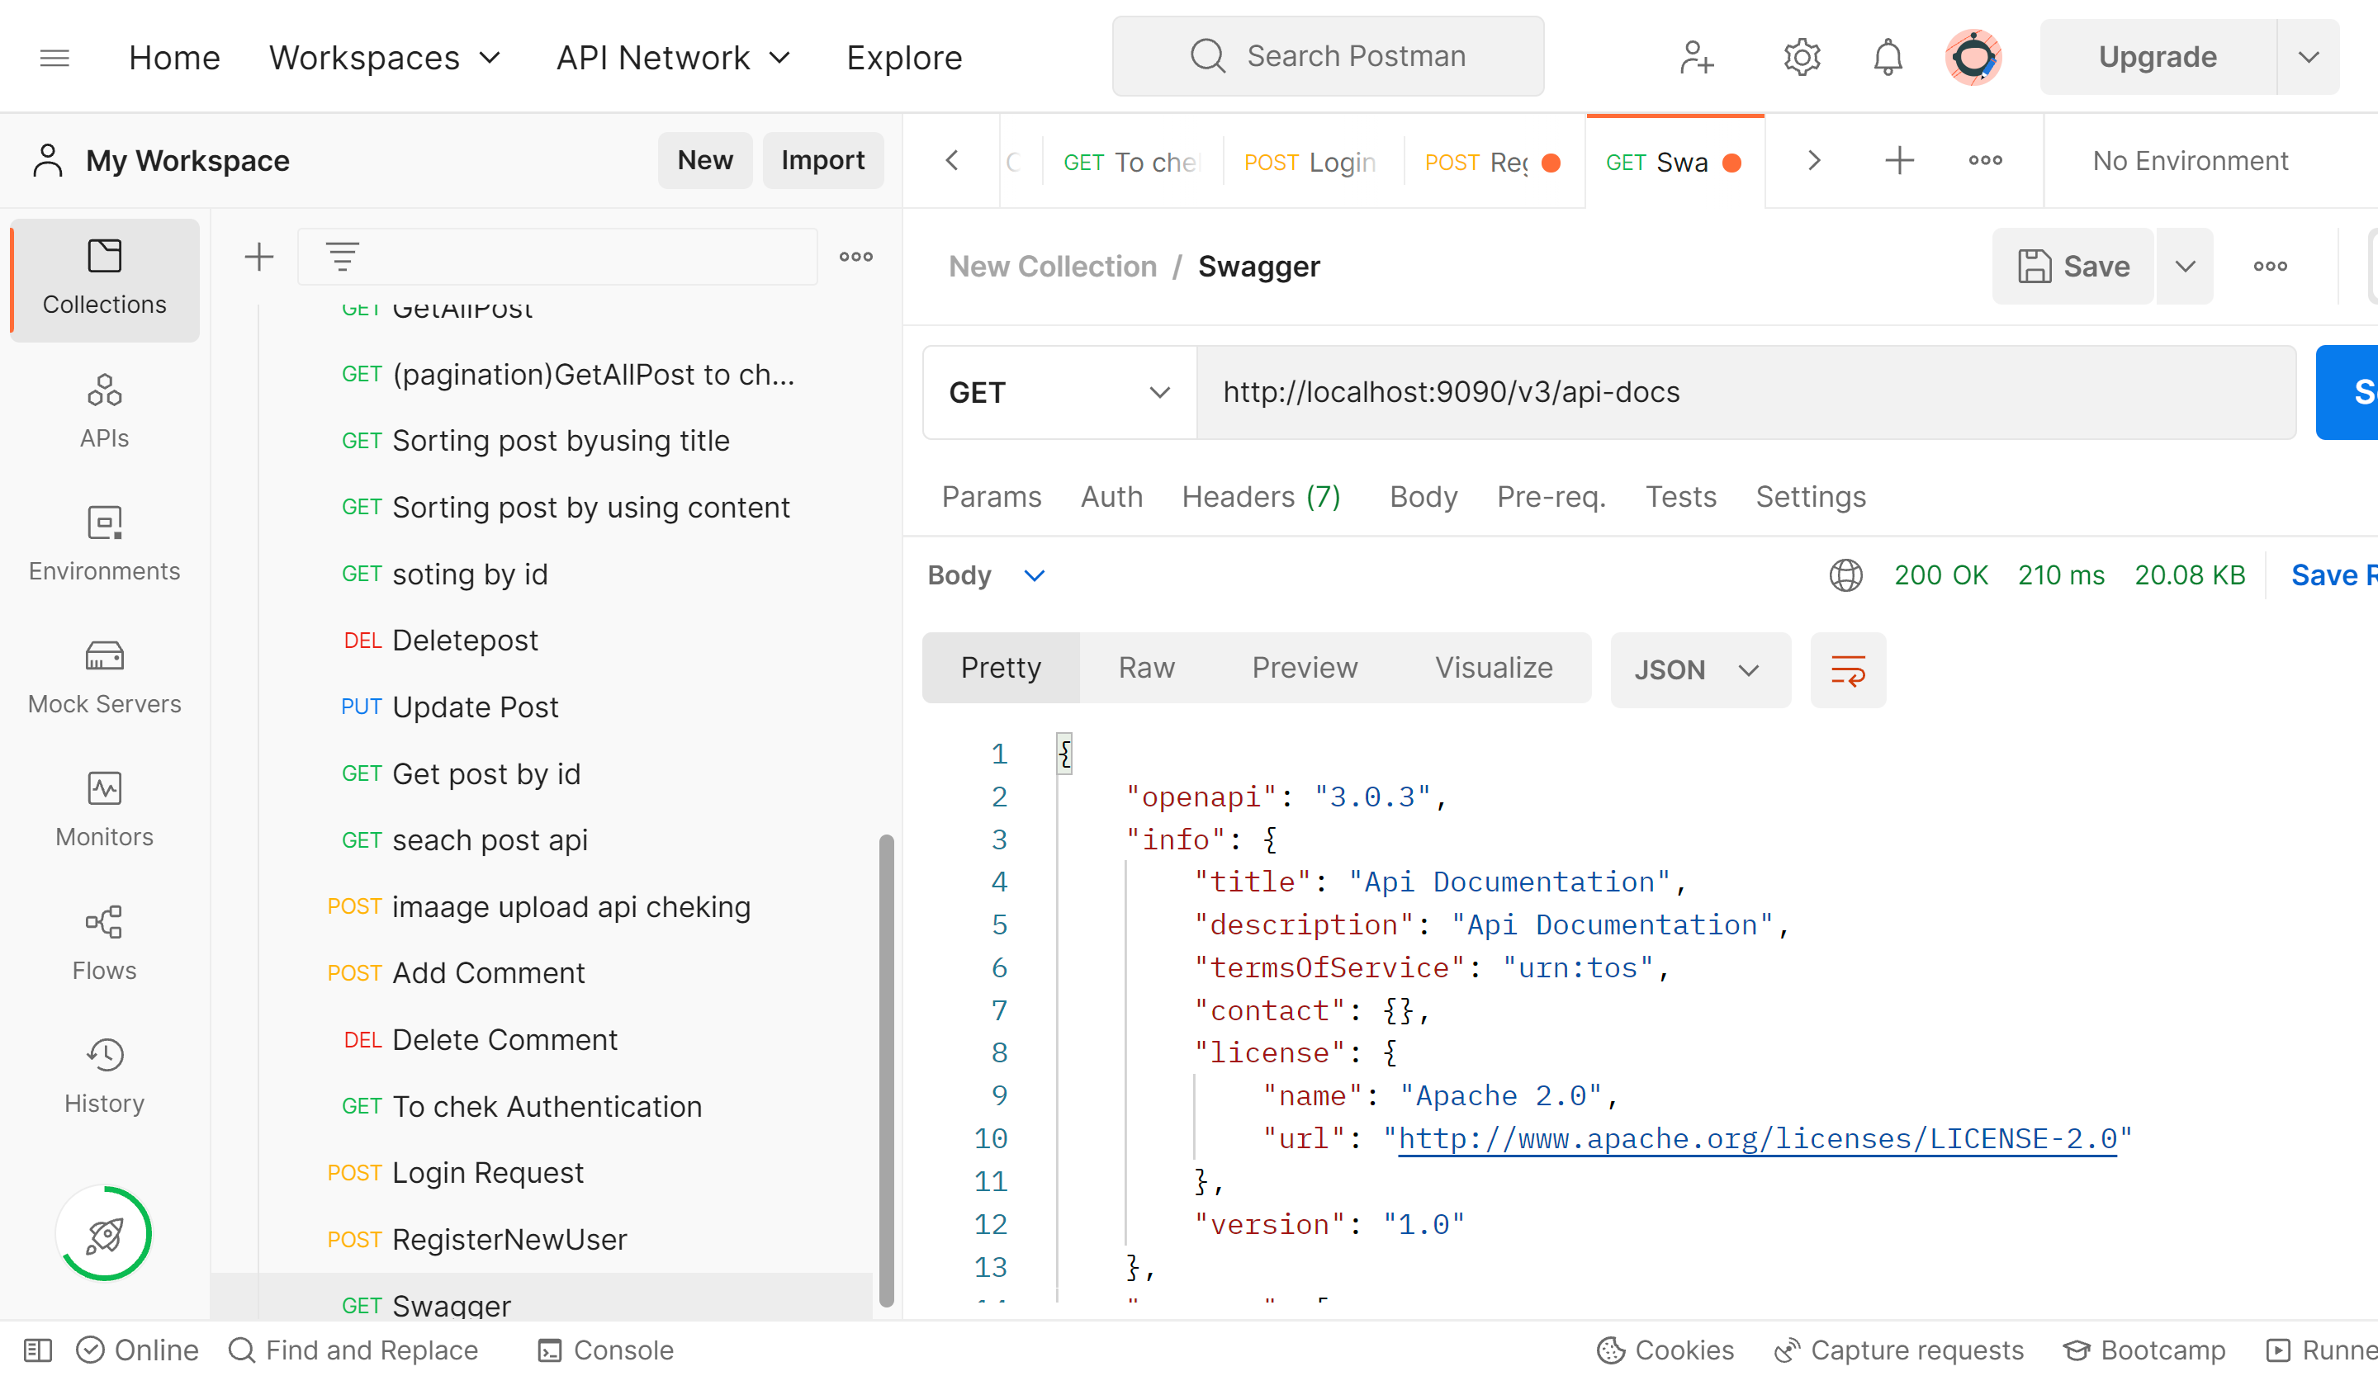
Task: Open the Environments panel icon
Action: click(104, 544)
